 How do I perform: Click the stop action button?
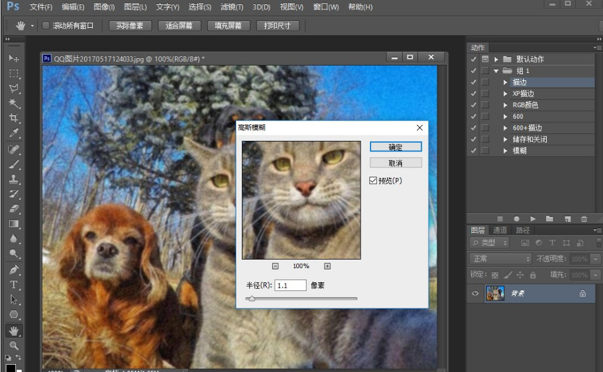[x=500, y=219]
